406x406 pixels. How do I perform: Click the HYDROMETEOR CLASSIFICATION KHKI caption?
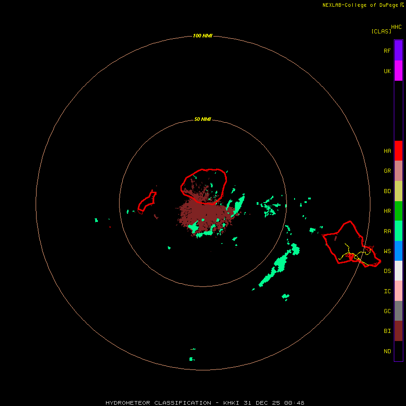(205, 403)
